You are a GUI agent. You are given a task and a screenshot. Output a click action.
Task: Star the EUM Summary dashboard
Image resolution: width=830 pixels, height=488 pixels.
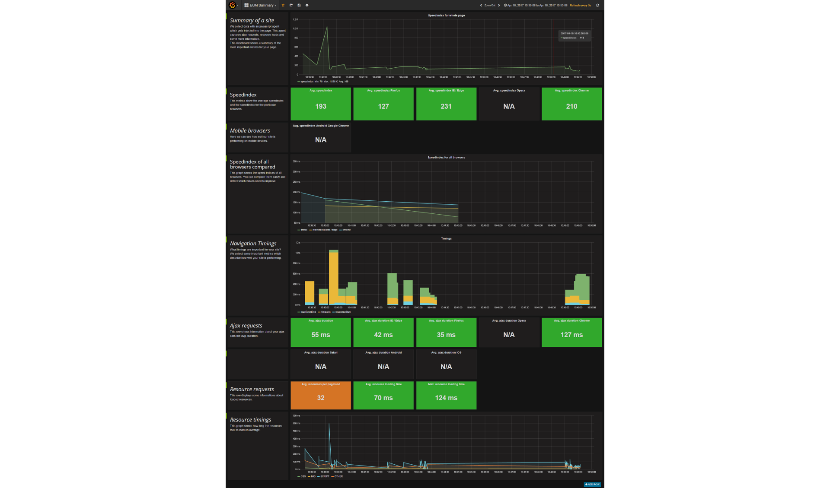click(x=283, y=5)
